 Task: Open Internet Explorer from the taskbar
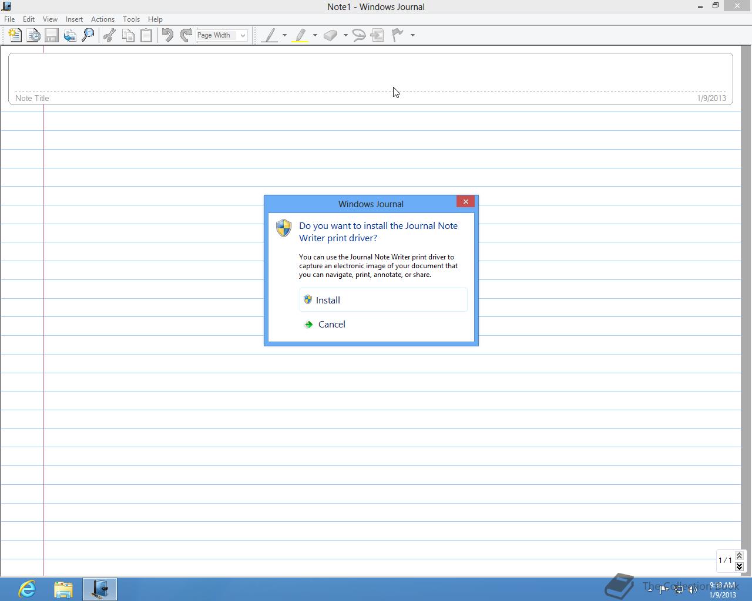(x=27, y=589)
